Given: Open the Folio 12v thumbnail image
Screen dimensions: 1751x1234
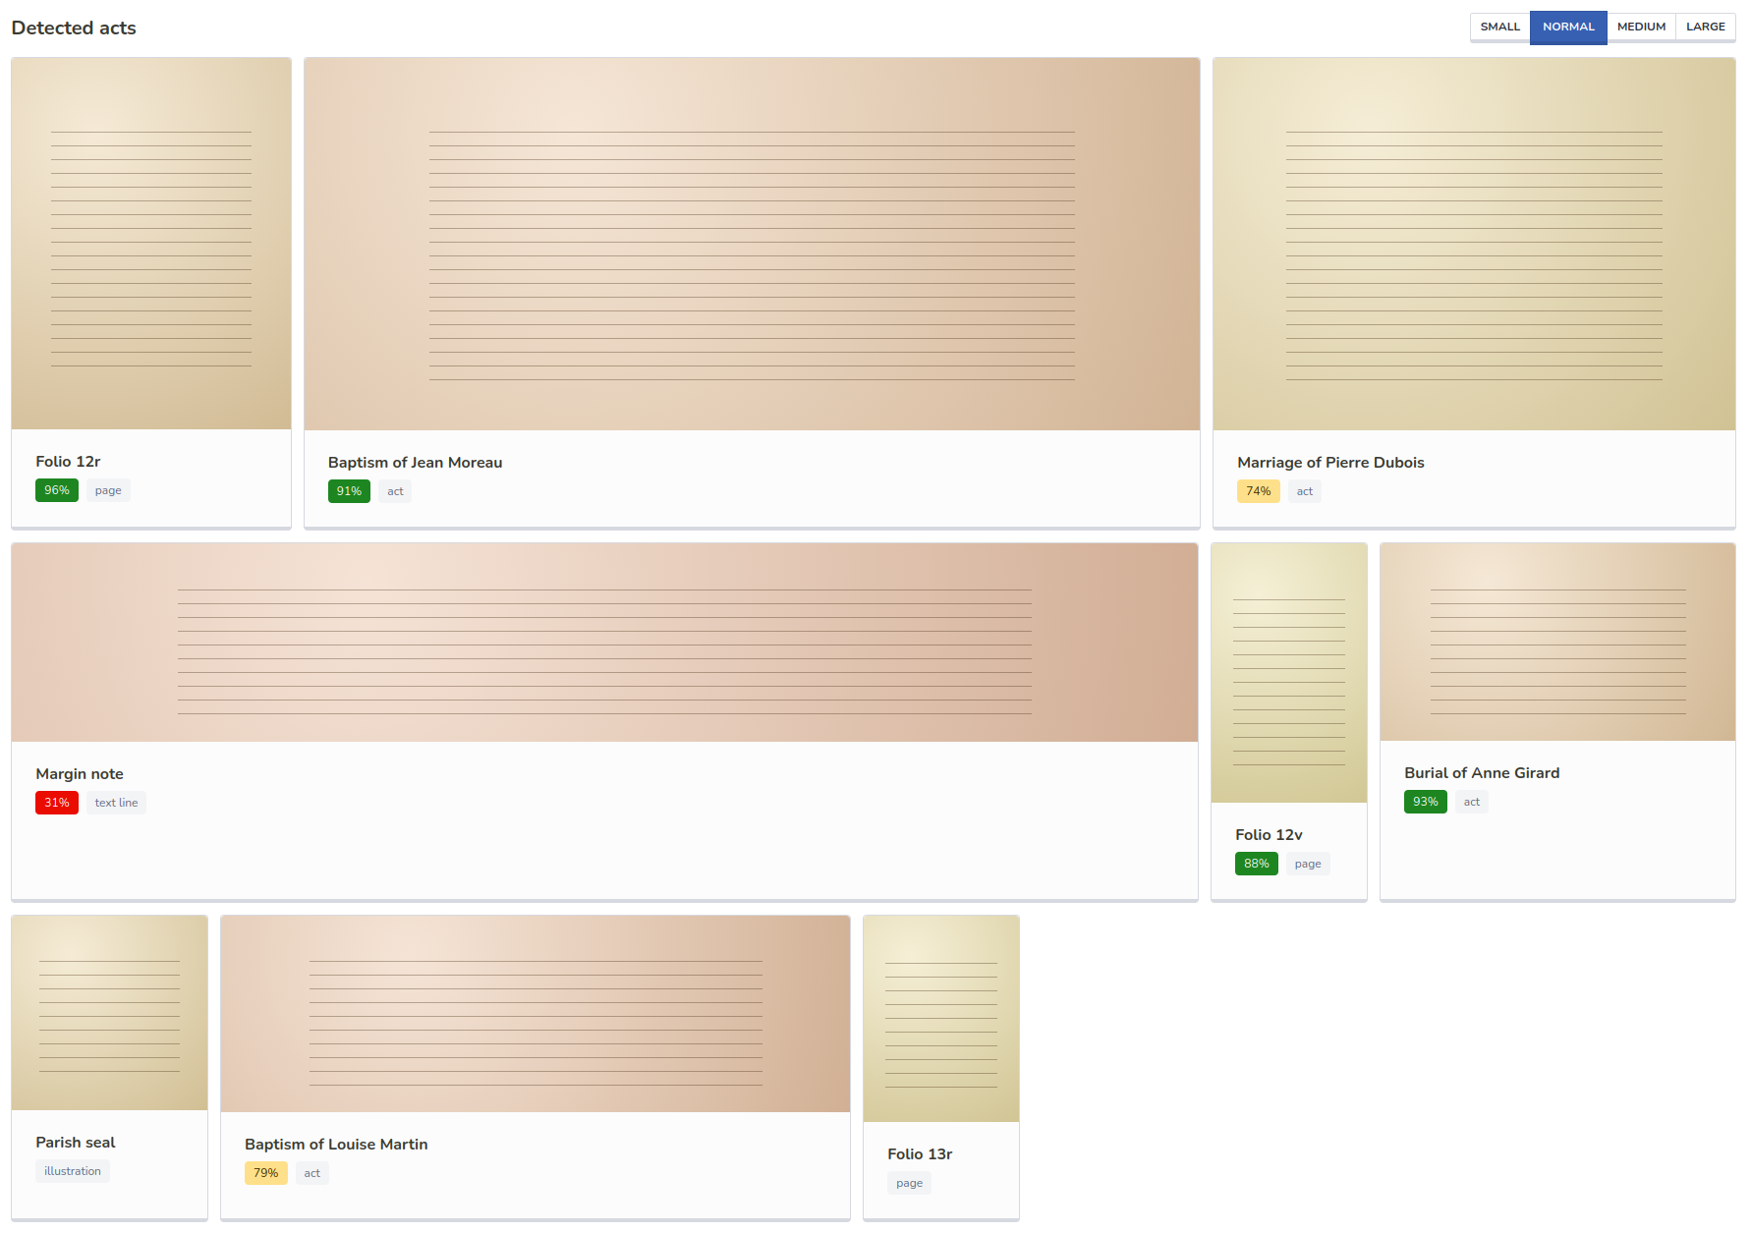Looking at the screenshot, I should pos(1289,673).
